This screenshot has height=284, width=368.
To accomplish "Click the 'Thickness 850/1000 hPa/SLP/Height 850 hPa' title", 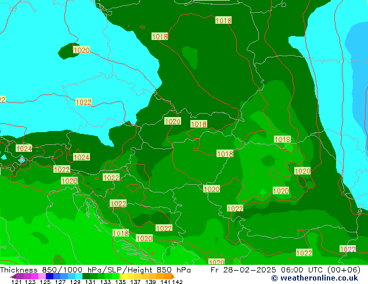I will tap(95, 270).
